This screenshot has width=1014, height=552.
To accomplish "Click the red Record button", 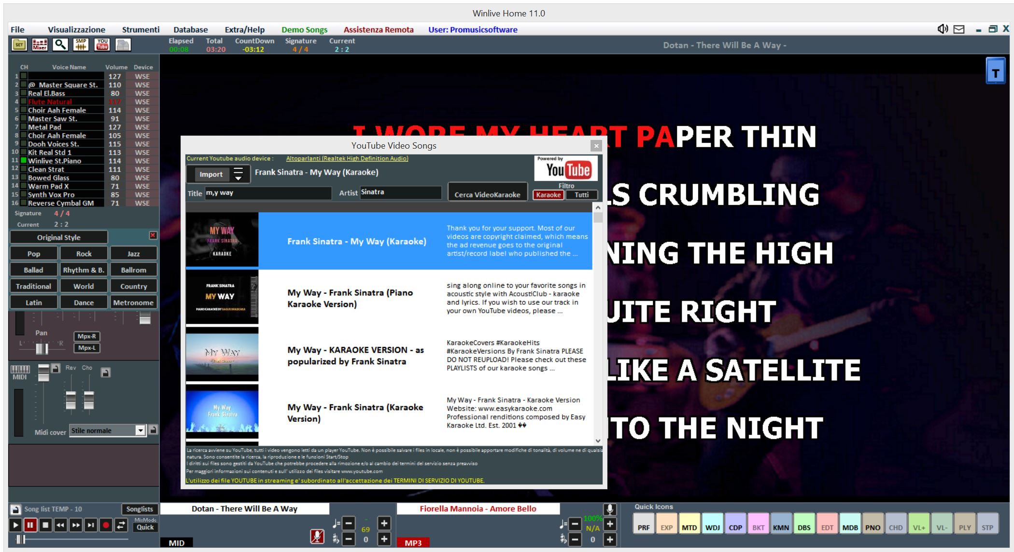I will click(106, 525).
